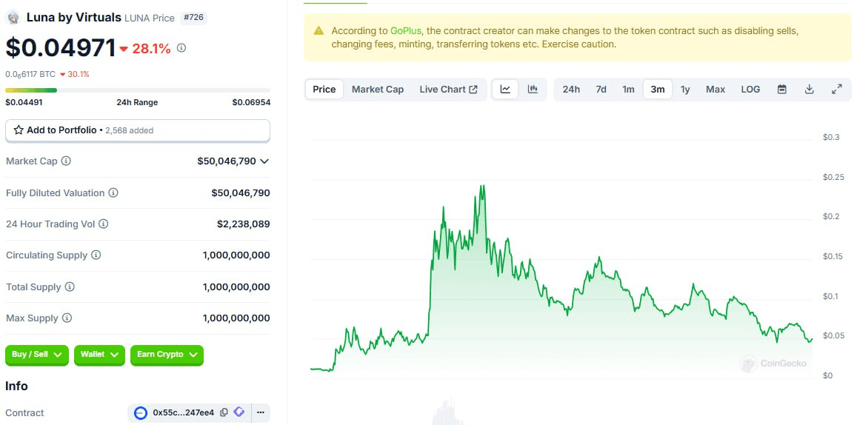Image resolution: width=857 pixels, height=425 pixels.
Task: Click the warning triangle icon in GoPlus notice
Action: [319, 31]
